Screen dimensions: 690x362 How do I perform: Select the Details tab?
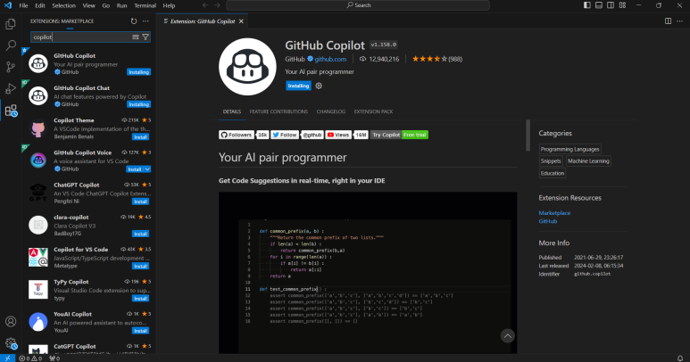click(232, 111)
